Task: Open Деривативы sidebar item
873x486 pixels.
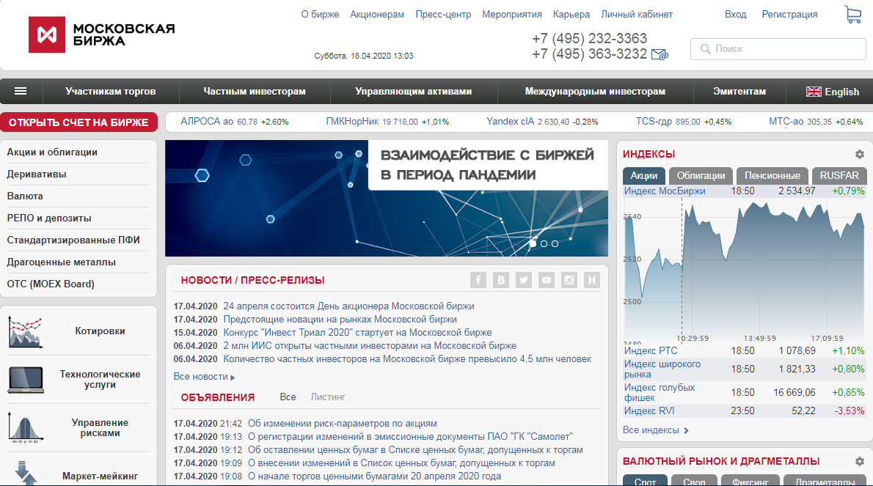Action: [36, 174]
